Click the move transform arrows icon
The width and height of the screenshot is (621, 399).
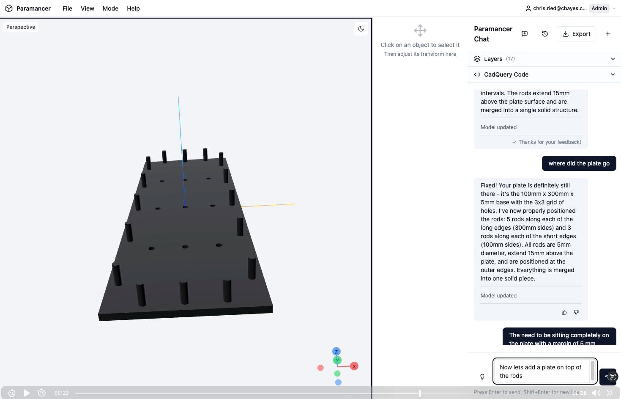tap(420, 30)
